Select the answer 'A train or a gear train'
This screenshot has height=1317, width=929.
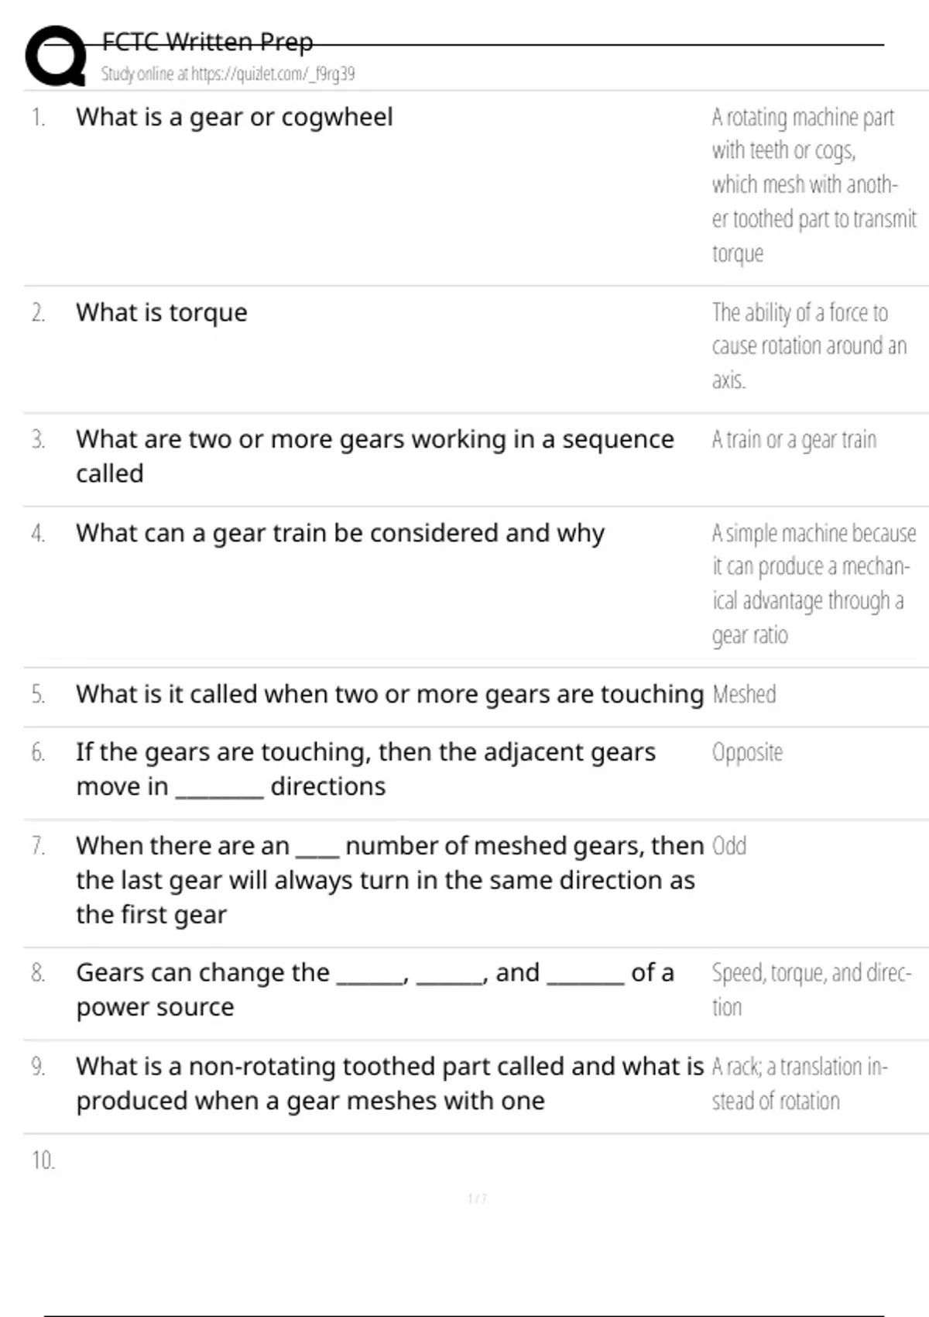pyautogui.click(x=794, y=440)
